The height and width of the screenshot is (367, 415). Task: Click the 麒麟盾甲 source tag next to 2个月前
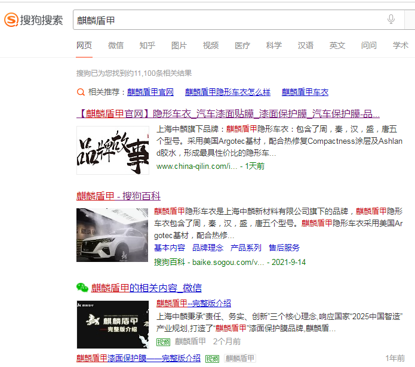pos(190,341)
